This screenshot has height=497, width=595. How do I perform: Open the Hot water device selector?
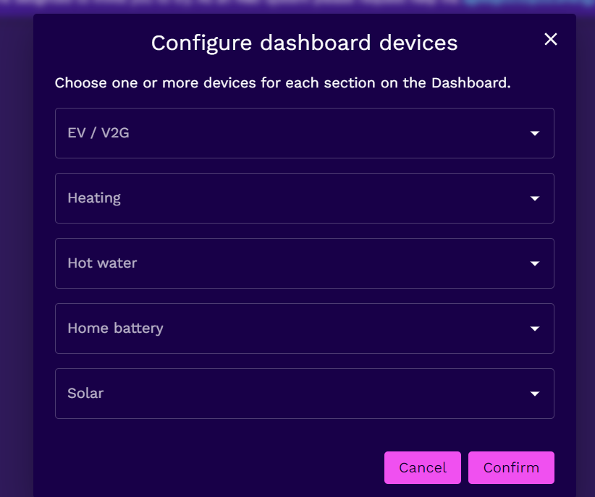(x=304, y=263)
